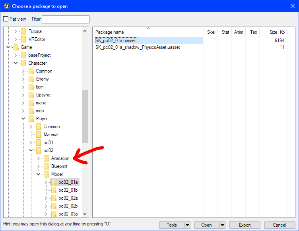Sort by Size, Kb column header
The height and width of the screenshot is (231, 299).
pos(277,32)
